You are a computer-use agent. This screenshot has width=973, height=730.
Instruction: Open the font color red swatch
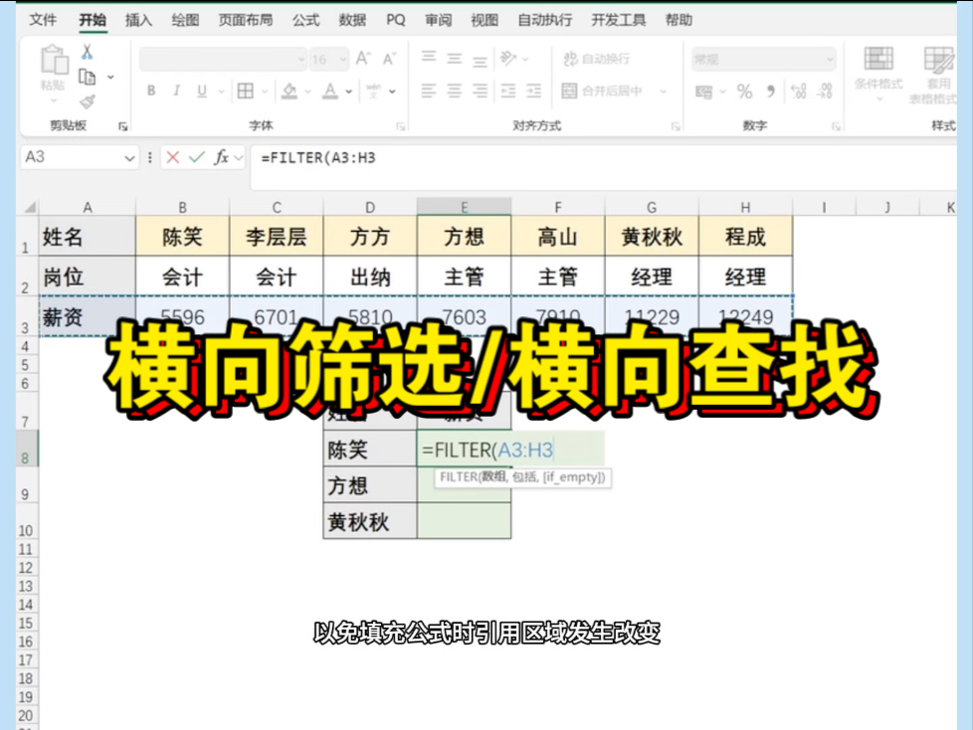point(330,91)
